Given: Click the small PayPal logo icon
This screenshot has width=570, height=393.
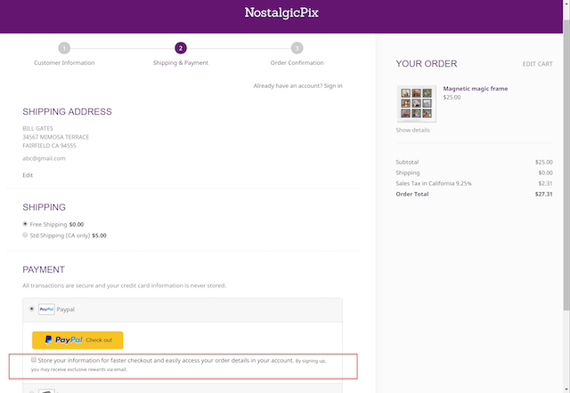Looking at the screenshot, I should [x=46, y=309].
